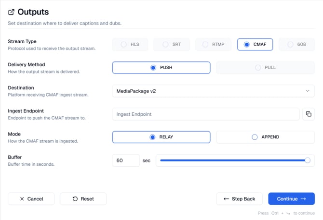Select the HLS stream type
This screenshot has width=323, height=220.
(131, 45)
